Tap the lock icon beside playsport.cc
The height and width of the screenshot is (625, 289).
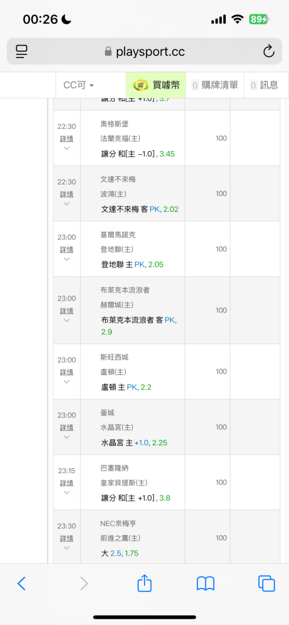(x=108, y=51)
